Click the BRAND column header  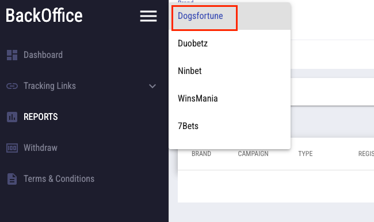click(x=201, y=154)
